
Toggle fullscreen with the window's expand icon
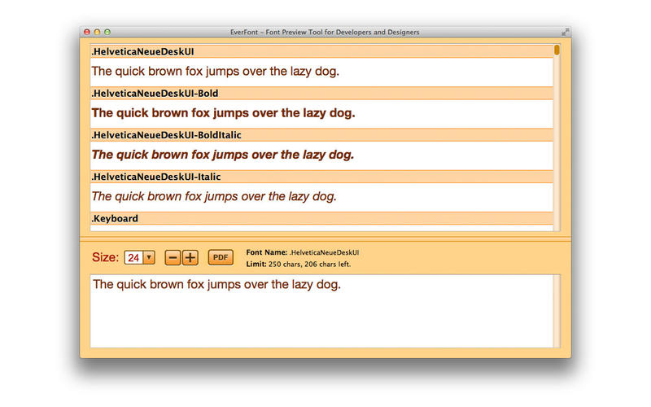click(565, 32)
